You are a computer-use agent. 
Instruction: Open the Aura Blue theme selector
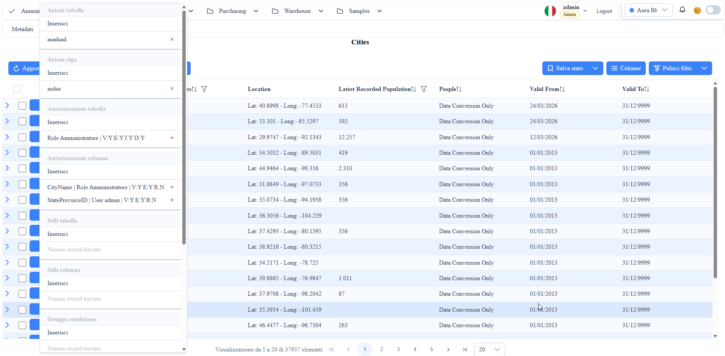[648, 10]
